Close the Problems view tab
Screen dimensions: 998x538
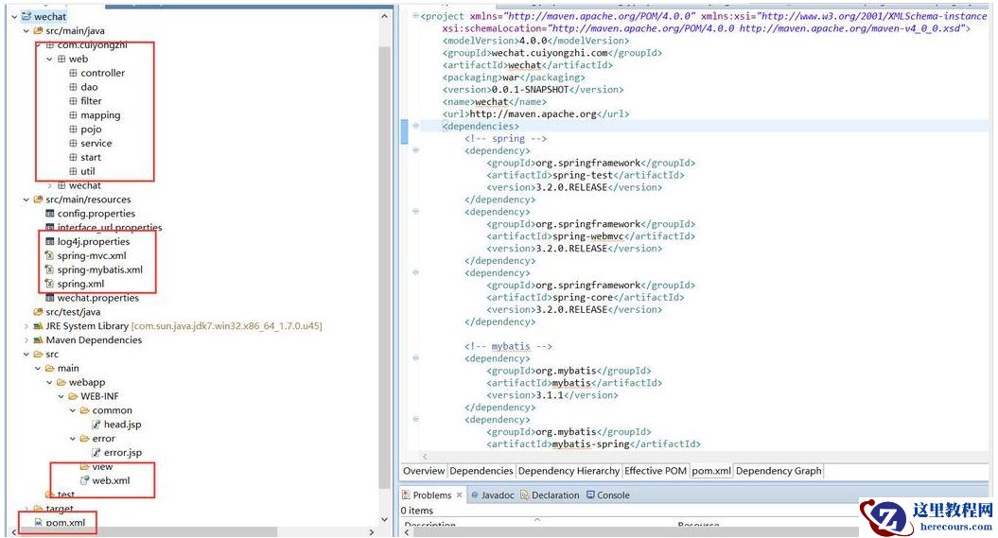461,495
